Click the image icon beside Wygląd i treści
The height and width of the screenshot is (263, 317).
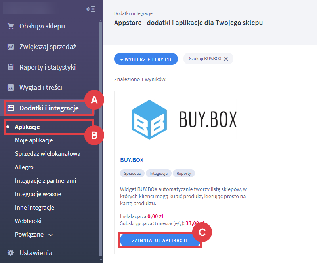[11, 87]
